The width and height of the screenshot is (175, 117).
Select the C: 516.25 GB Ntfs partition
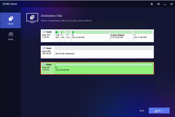point(90,35)
